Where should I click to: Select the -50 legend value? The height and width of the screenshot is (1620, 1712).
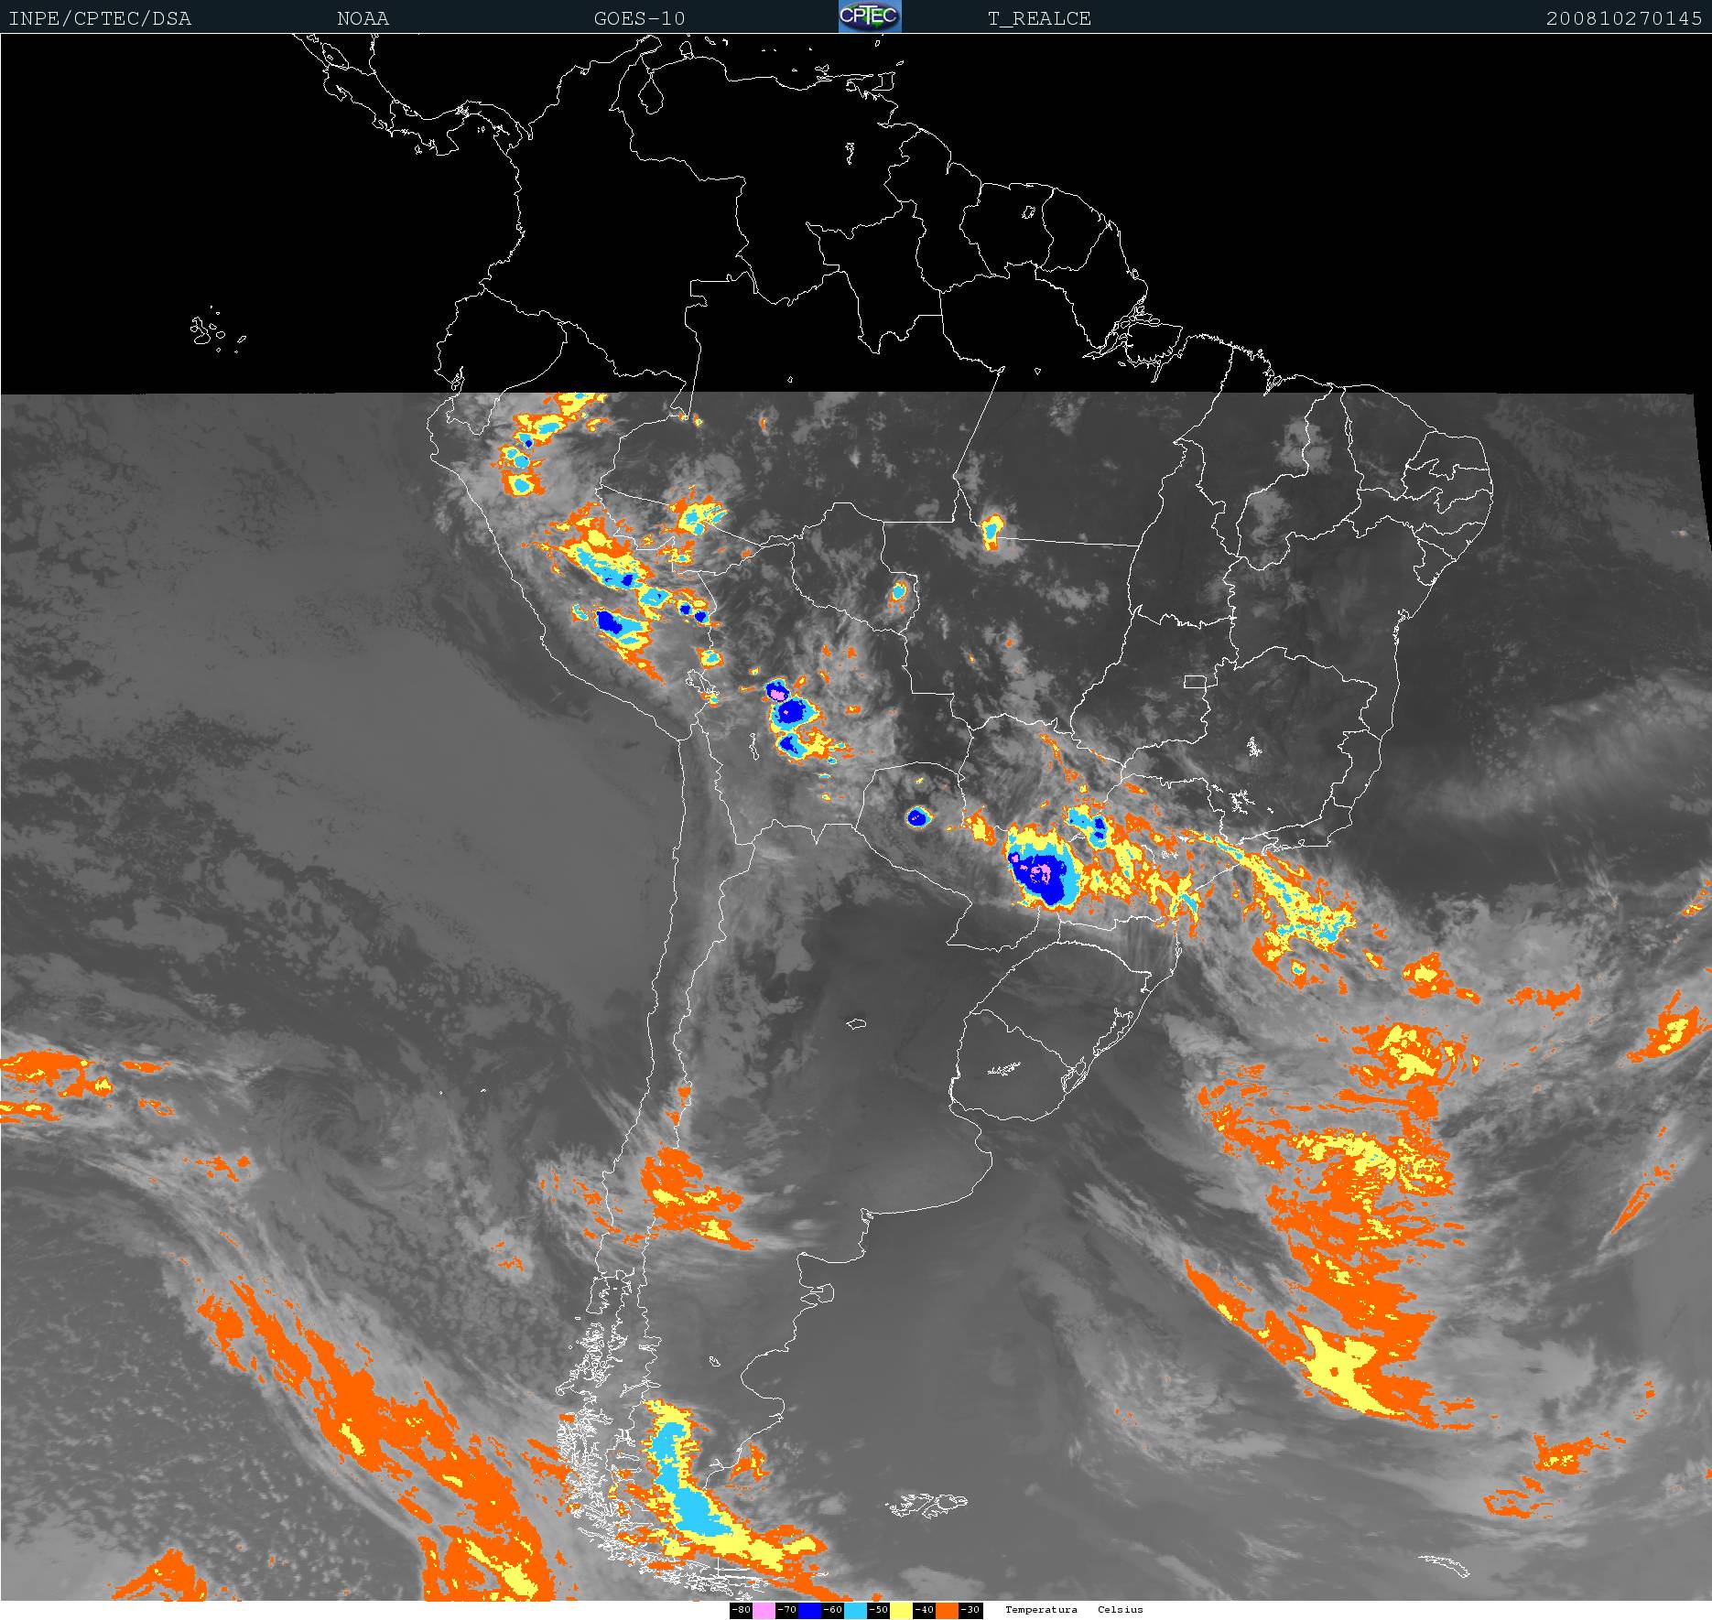tap(878, 1610)
